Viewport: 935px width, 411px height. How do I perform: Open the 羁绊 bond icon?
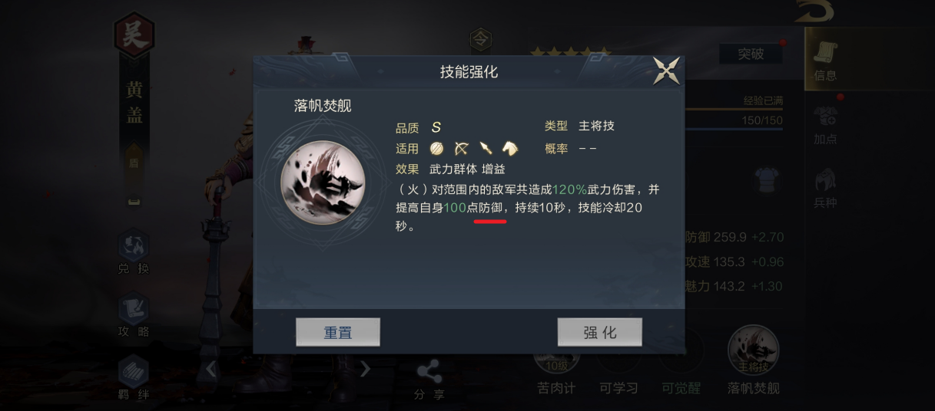click(x=134, y=377)
